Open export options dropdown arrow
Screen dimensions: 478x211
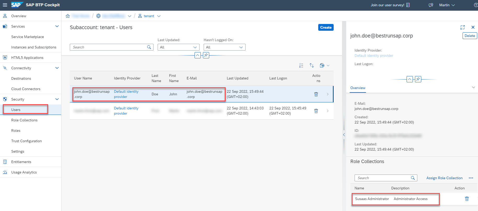point(328,65)
